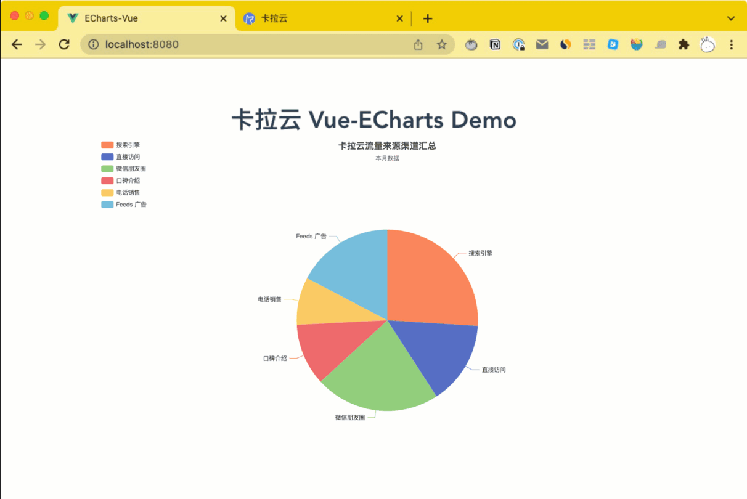Toggle 搜索引擎 series in the legend
Image resolution: width=747 pixels, height=499 pixels.
click(x=121, y=144)
